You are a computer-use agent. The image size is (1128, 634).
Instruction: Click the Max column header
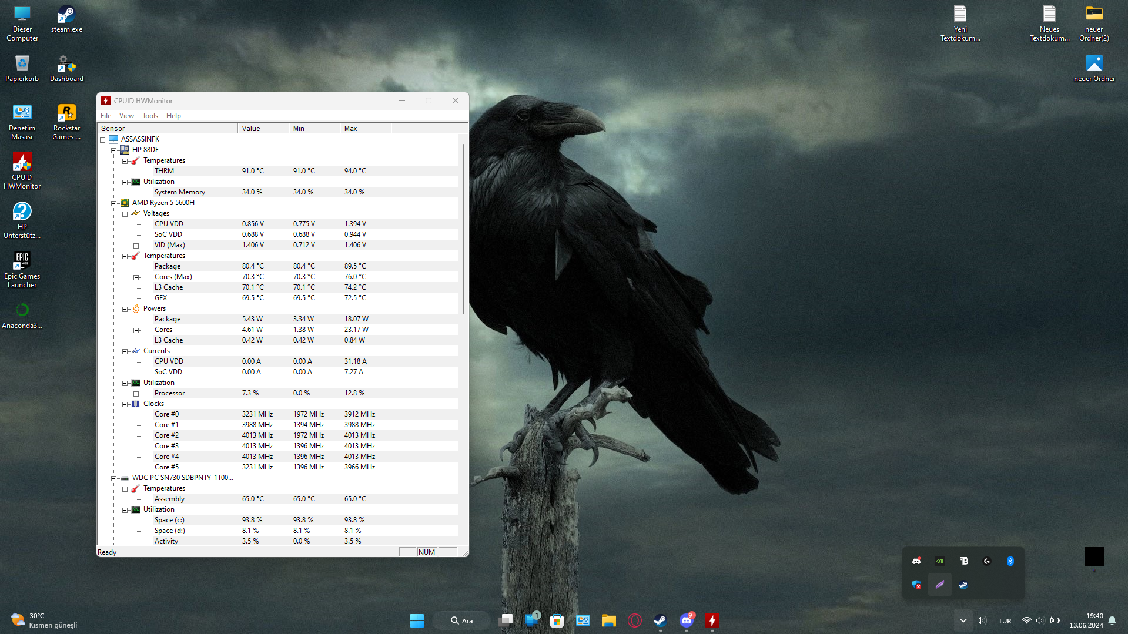click(366, 128)
